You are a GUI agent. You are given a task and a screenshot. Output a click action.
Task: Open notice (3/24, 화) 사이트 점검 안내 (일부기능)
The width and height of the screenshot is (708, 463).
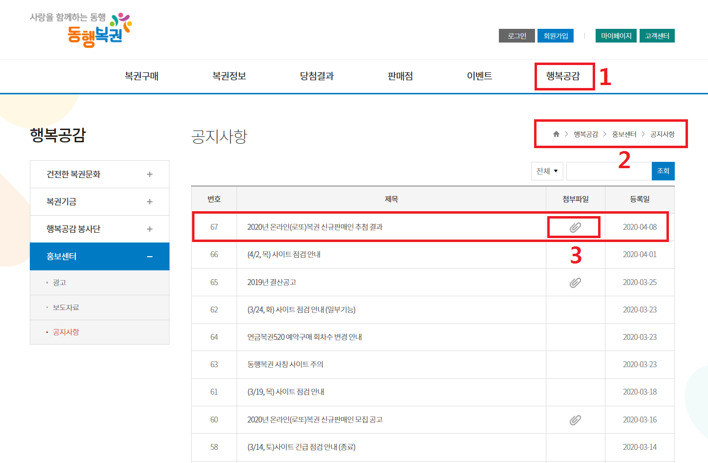pos(301,309)
